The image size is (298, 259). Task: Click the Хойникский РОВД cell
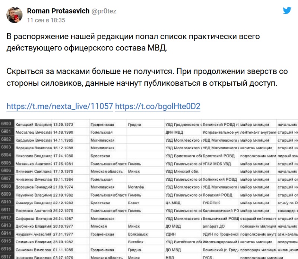220,179
